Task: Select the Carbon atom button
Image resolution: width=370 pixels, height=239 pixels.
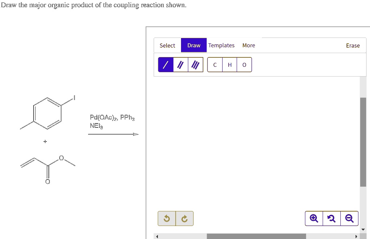Action: pos(215,65)
